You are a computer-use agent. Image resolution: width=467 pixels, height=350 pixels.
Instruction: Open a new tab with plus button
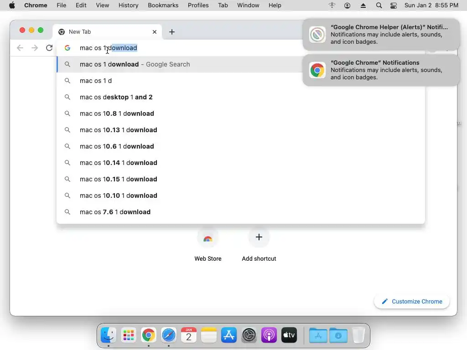[172, 32]
